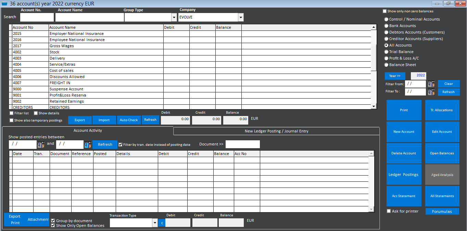Open the first posted entries date calendar
467x231 pixels.
(x=41, y=144)
